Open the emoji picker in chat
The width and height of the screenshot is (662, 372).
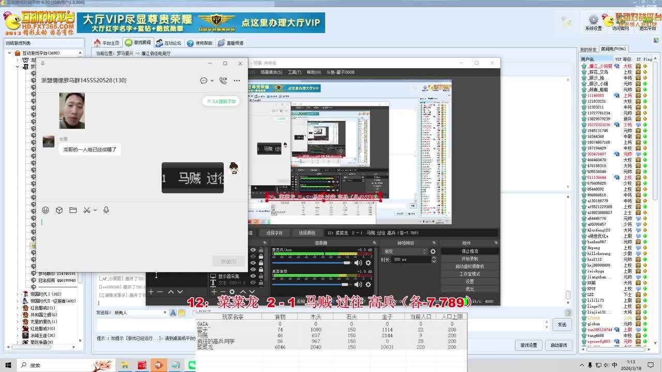46,210
